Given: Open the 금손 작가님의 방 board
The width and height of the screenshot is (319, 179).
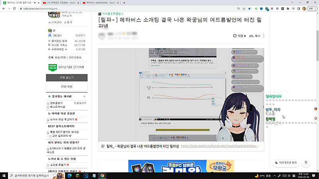Looking at the screenshot, I should tap(62, 136).
